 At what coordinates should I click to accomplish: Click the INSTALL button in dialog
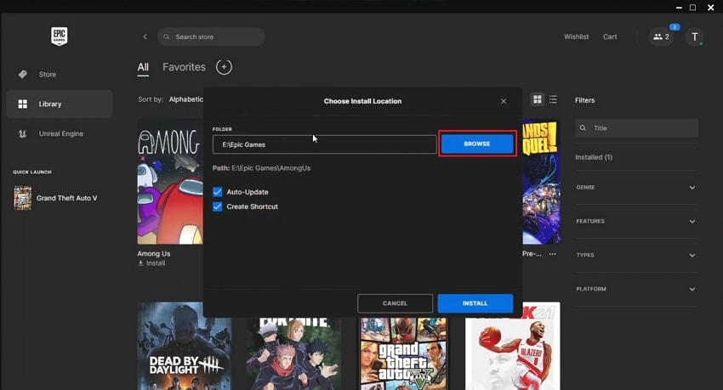tap(475, 303)
